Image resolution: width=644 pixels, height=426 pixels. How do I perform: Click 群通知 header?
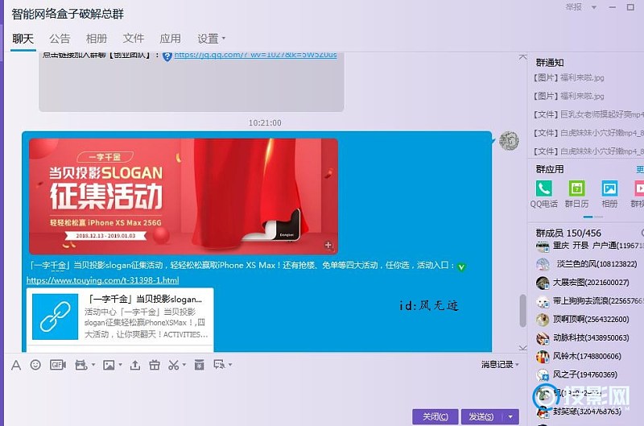[550, 63]
